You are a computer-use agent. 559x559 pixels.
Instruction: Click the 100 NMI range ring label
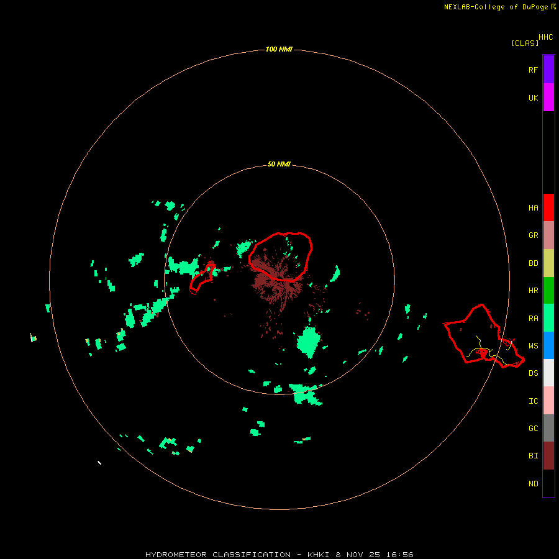pos(279,49)
